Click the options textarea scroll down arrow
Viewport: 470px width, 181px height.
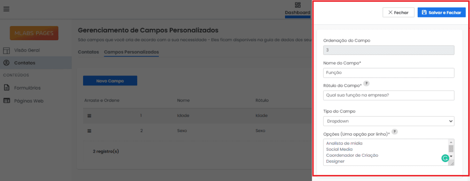[x=451, y=156]
